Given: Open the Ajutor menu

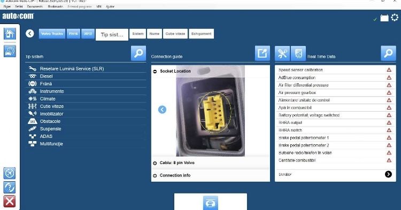Looking at the screenshot, I should (x=110, y=6).
